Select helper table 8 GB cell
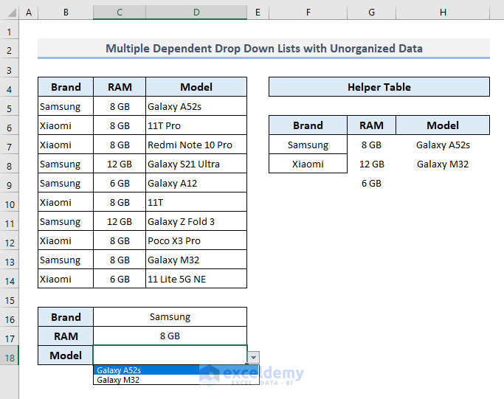Viewport: 504px width, 399px height. (x=372, y=145)
